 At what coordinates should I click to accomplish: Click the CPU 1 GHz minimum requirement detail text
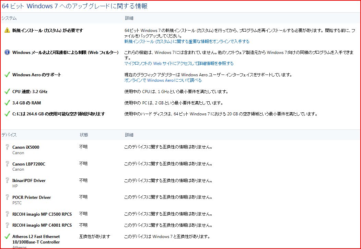coord(176,91)
